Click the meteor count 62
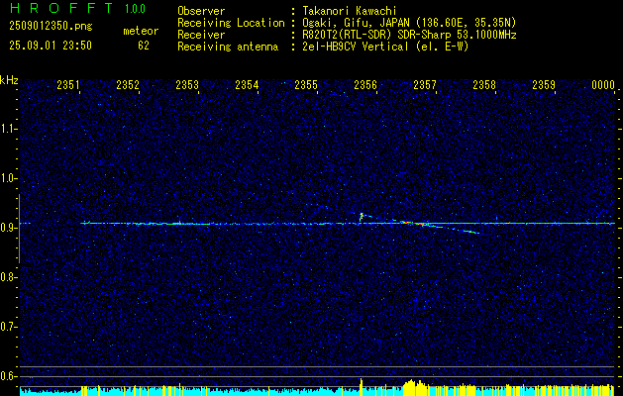623x396 pixels. click(144, 46)
